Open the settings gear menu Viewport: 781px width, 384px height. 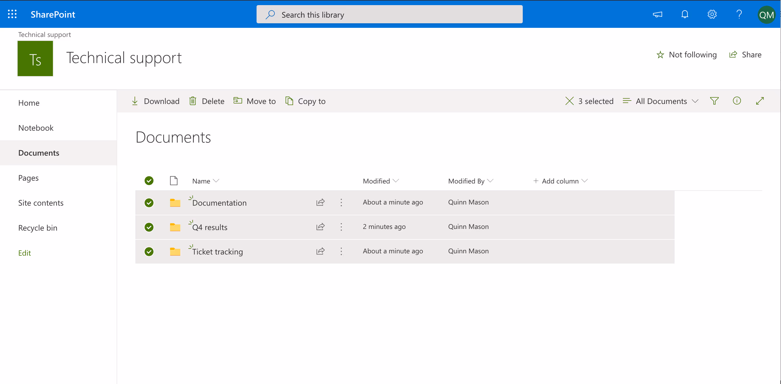[x=712, y=14]
